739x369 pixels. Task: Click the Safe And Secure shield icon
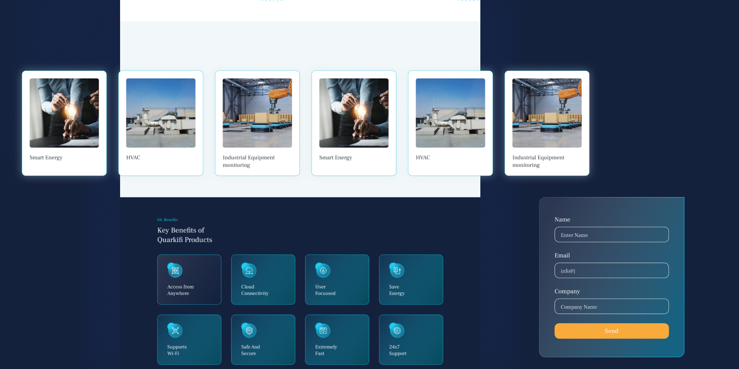point(249,330)
